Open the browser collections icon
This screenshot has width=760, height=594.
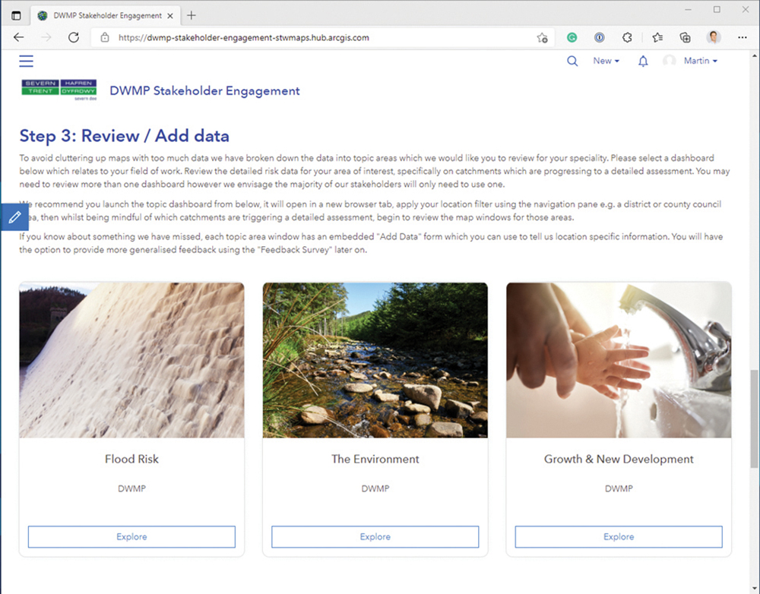click(x=686, y=37)
